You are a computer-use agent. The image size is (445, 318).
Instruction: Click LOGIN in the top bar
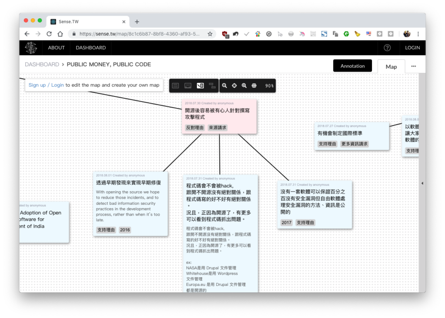[x=412, y=48]
